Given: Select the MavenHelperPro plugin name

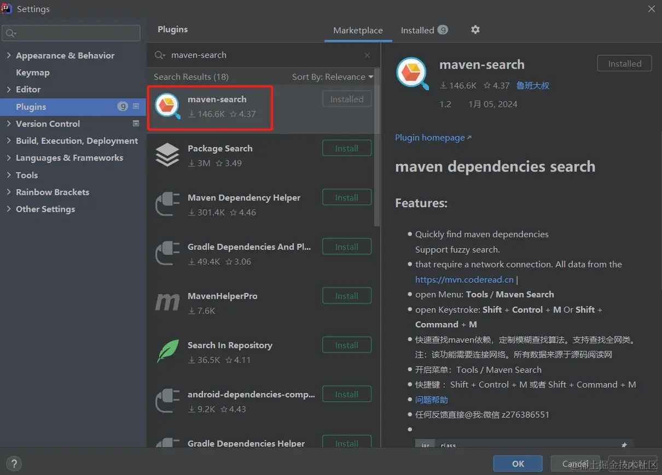Looking at the screenshot, I should coord(223,296).
